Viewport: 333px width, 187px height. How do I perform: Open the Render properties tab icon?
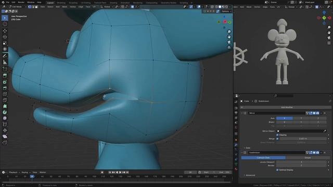click(236, 108)
